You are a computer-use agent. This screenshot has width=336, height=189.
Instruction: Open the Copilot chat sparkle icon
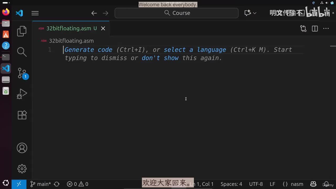[x=248, y=13]
